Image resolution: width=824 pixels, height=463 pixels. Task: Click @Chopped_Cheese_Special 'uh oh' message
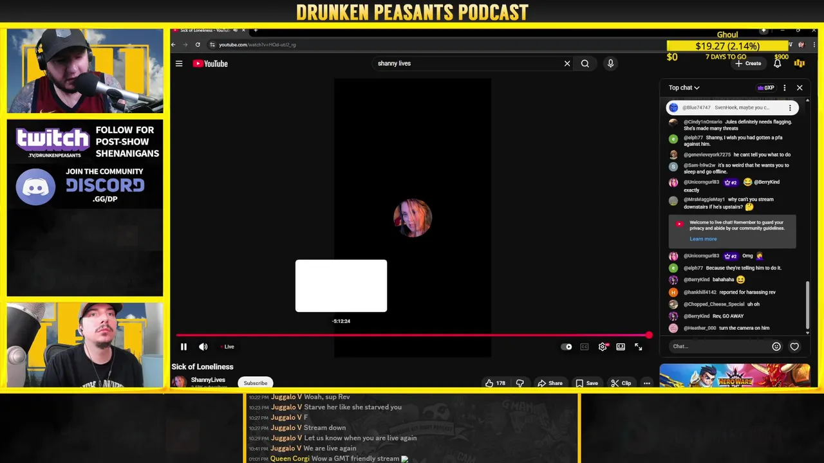pyautogui.click(x=734, y=304)
